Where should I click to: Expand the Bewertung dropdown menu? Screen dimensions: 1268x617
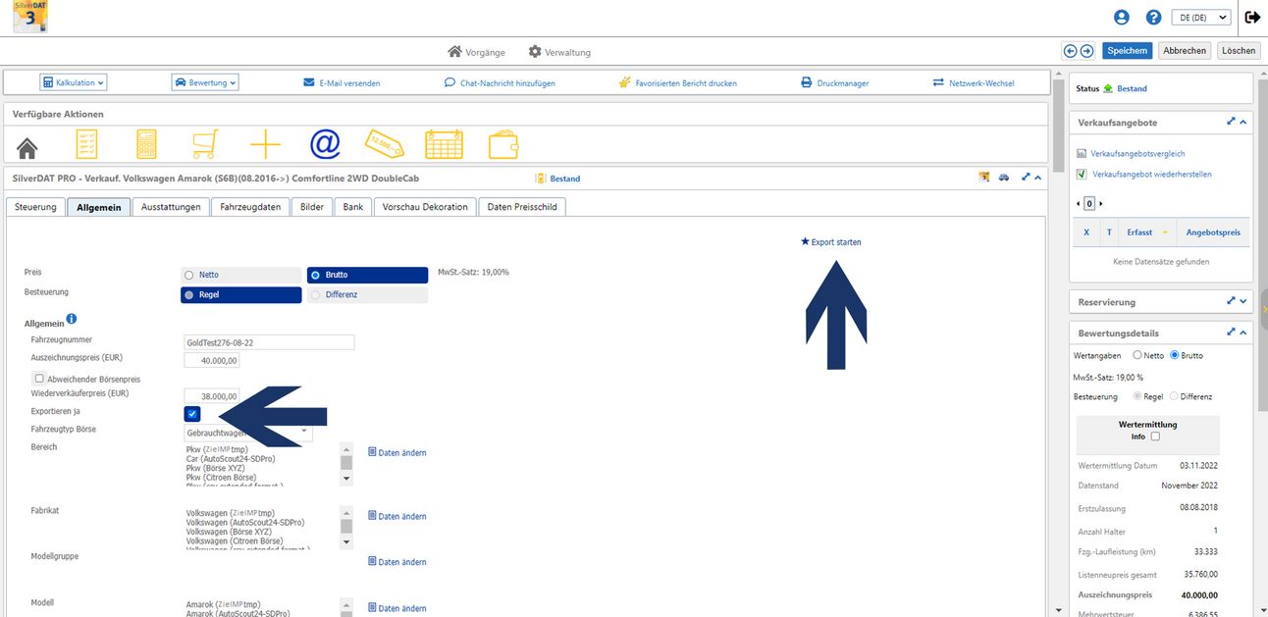[205, 83]
